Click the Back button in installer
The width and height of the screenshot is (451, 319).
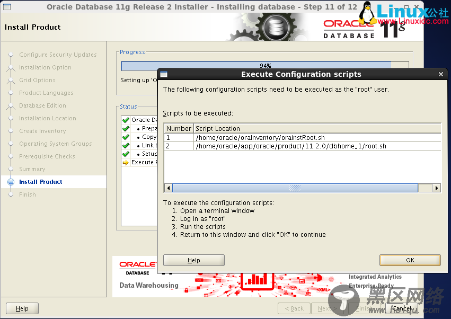[x=294, y=308]
